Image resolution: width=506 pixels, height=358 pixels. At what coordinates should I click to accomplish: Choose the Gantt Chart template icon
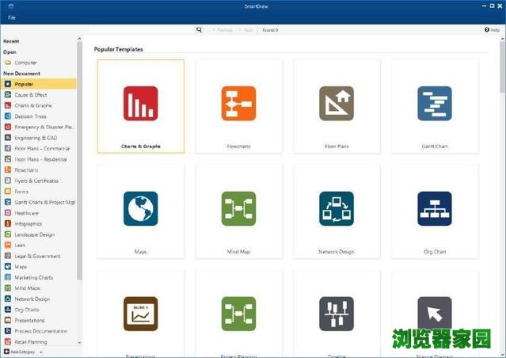pos(435,104)
